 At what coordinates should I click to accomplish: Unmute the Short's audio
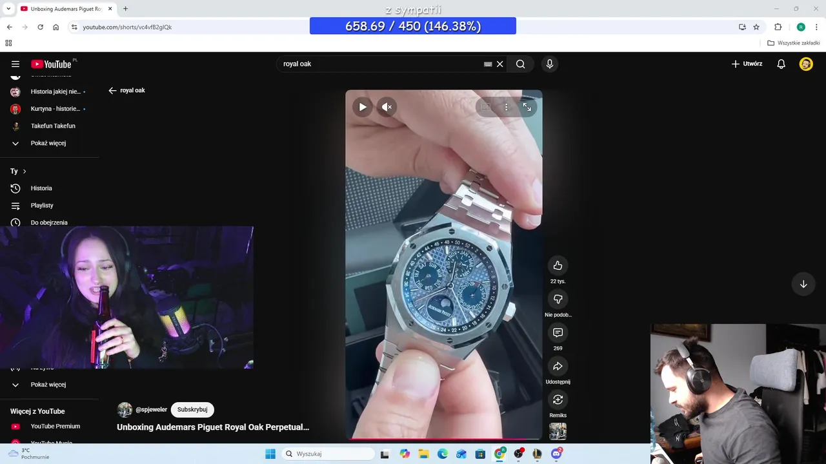click(x=386, y=107)
